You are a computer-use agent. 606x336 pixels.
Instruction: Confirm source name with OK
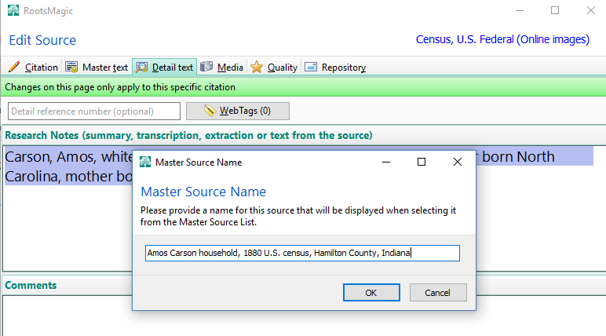(x=371, y=293)
